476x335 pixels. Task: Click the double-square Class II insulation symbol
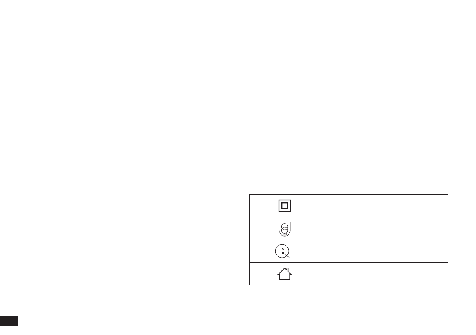click(285, 206)
